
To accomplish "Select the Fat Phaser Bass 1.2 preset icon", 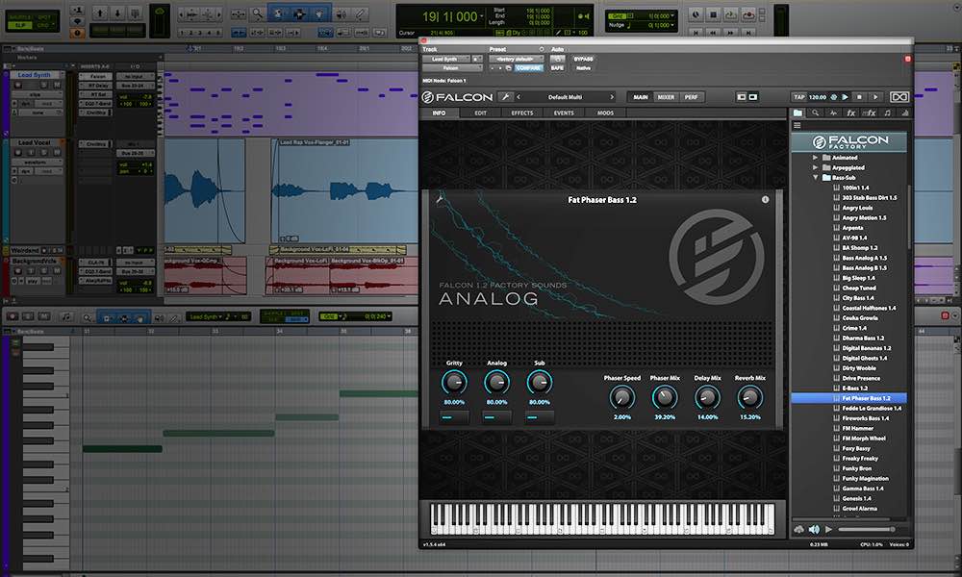I will 836,398.
